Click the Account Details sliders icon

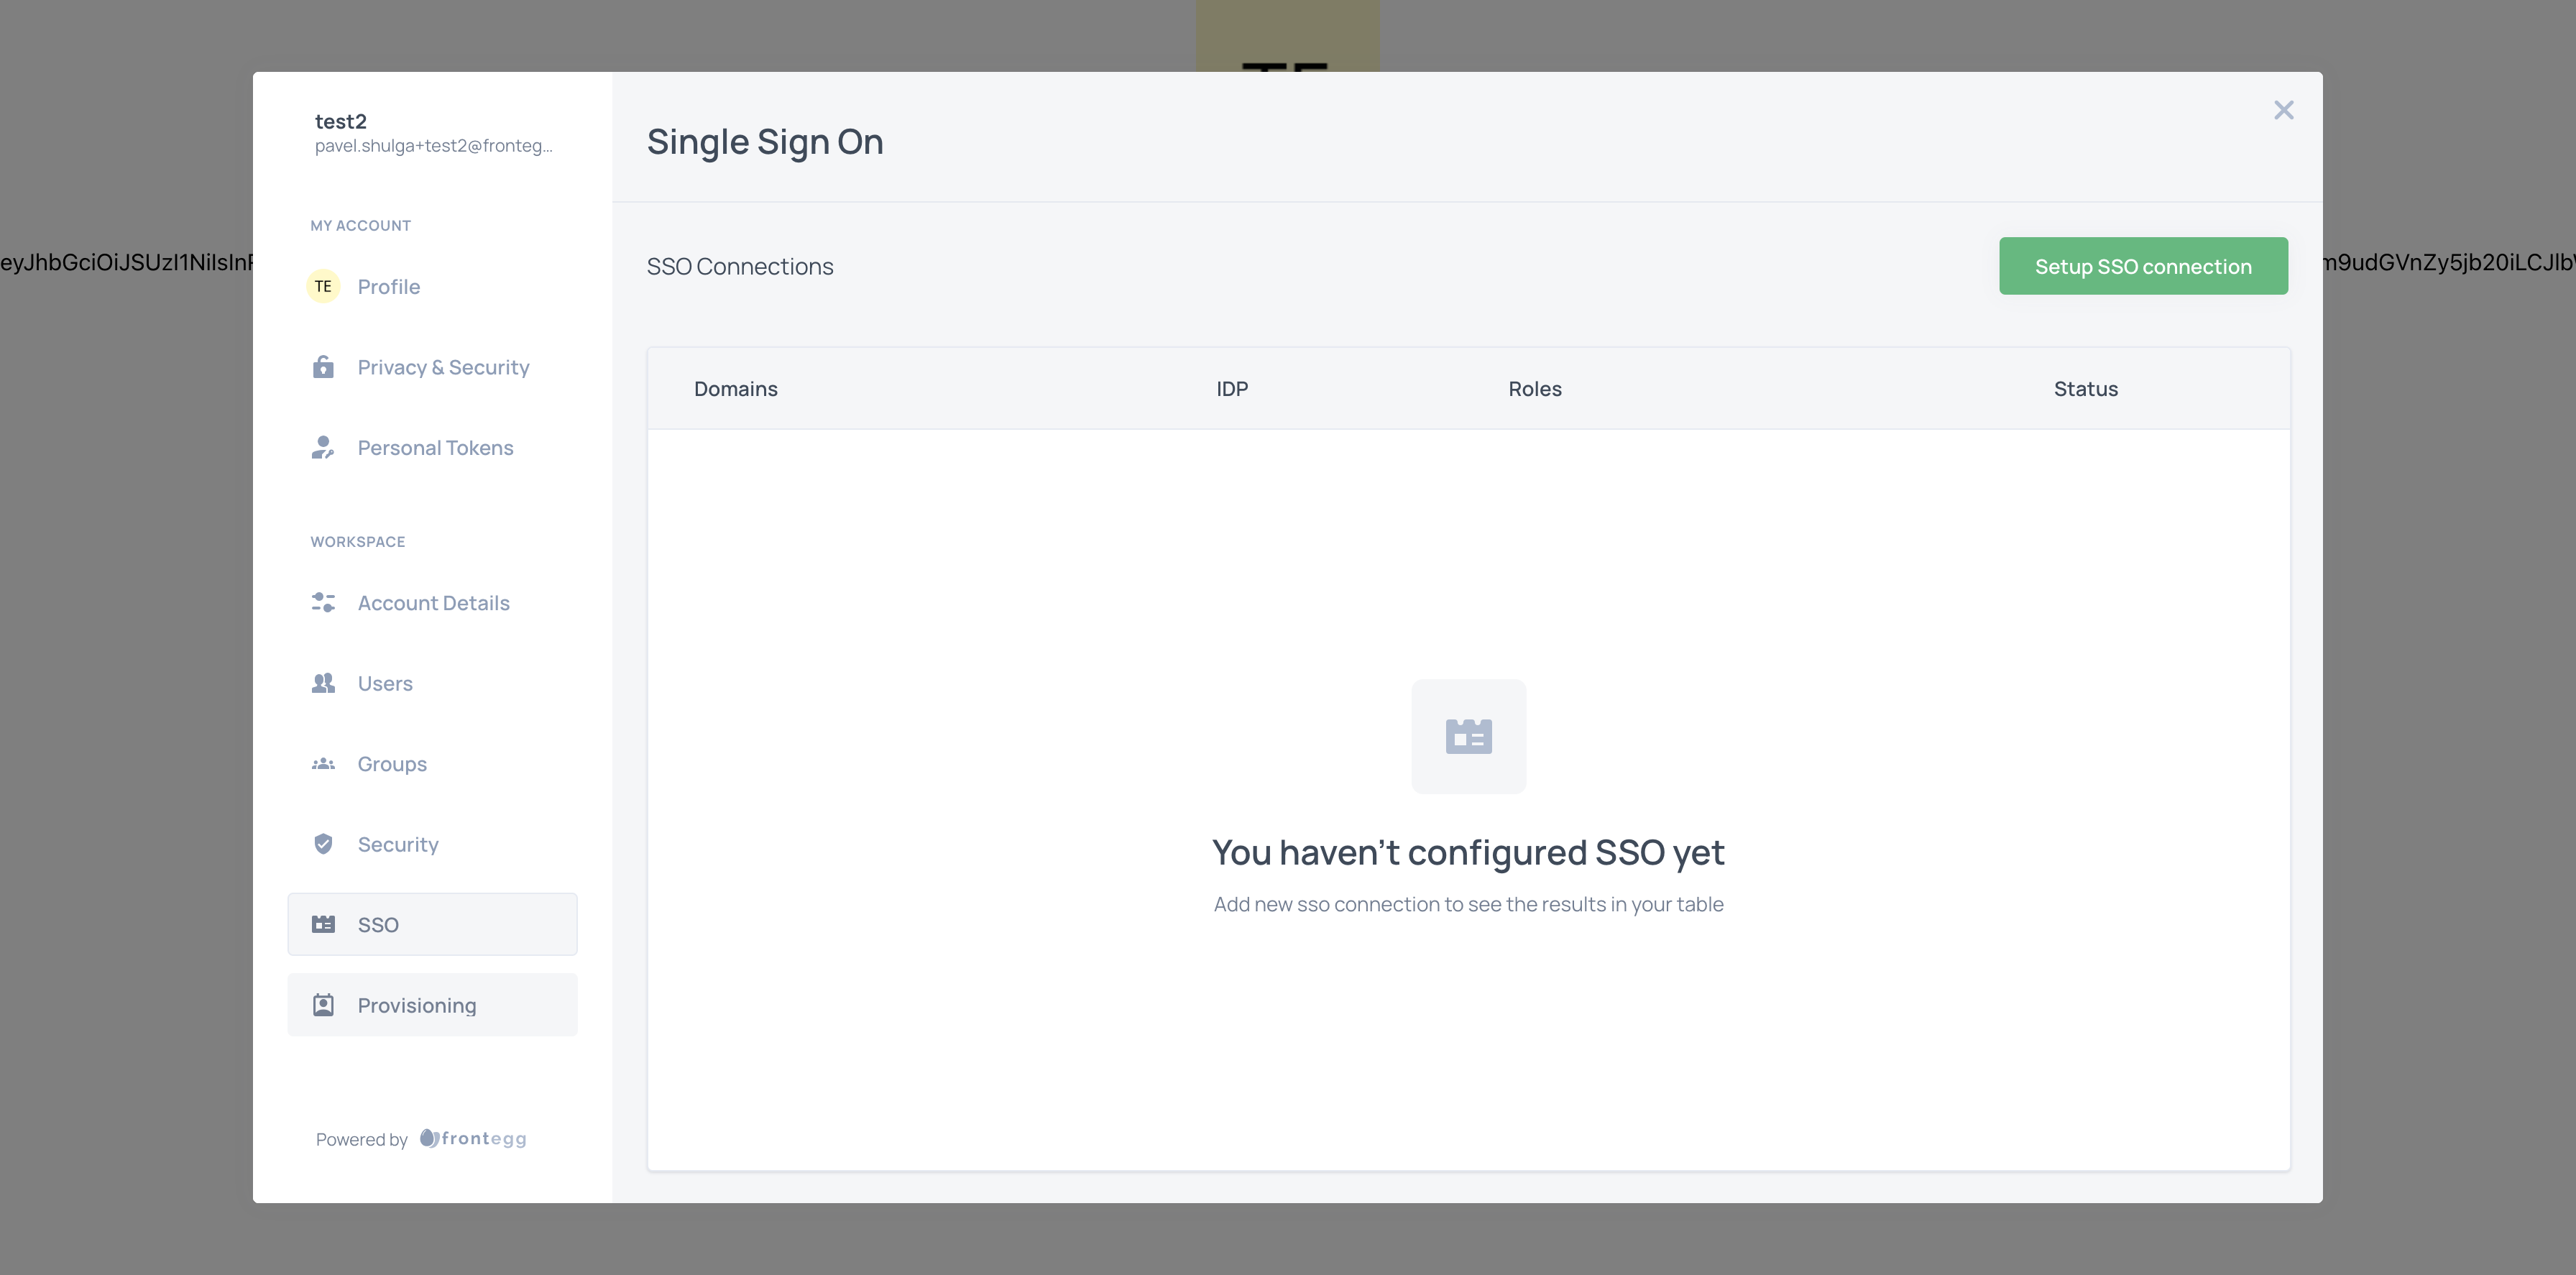point(323,603)
